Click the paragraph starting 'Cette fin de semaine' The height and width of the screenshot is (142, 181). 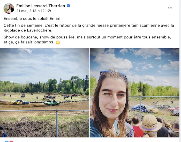pyautogui.click(x=89, y=28)
